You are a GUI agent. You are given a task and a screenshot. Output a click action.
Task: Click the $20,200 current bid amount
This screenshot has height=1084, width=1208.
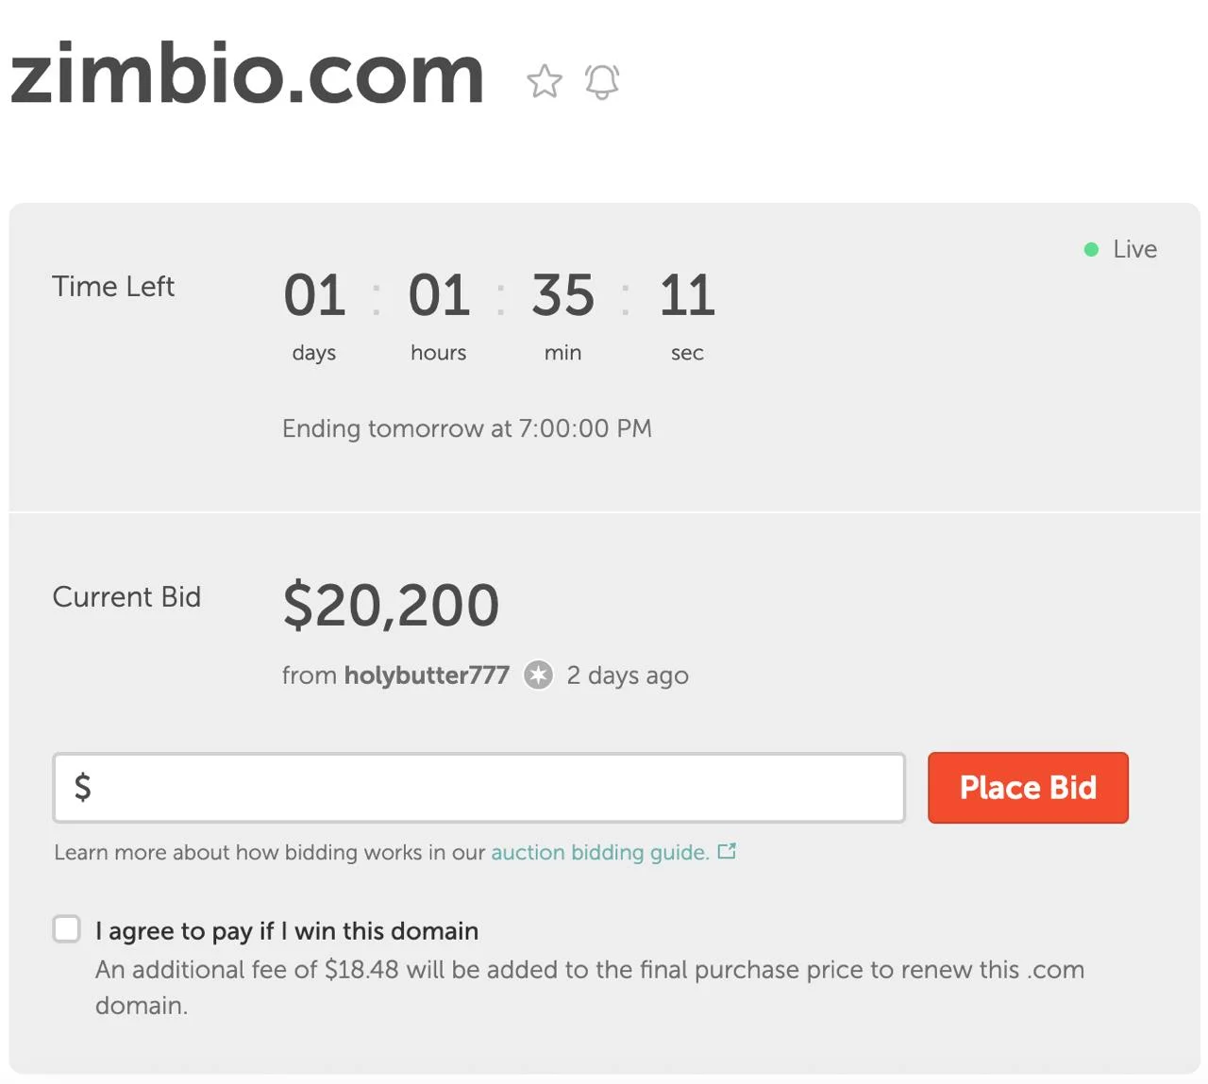391,605
